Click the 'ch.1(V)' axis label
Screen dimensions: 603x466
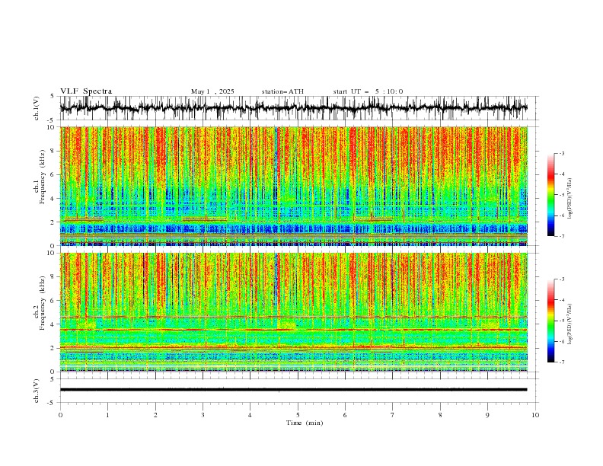tap(37, 108)
